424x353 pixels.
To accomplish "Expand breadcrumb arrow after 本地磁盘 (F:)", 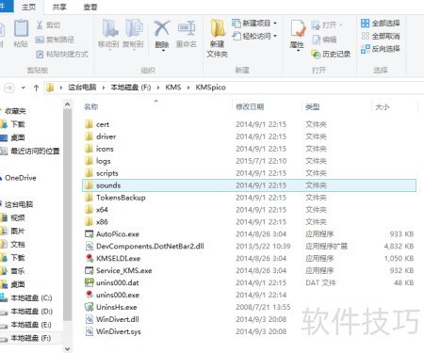I will point(158,88).
